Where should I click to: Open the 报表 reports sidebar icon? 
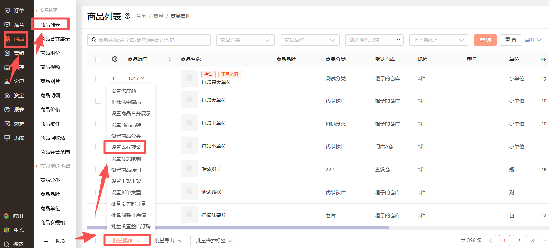click(7, 110)
